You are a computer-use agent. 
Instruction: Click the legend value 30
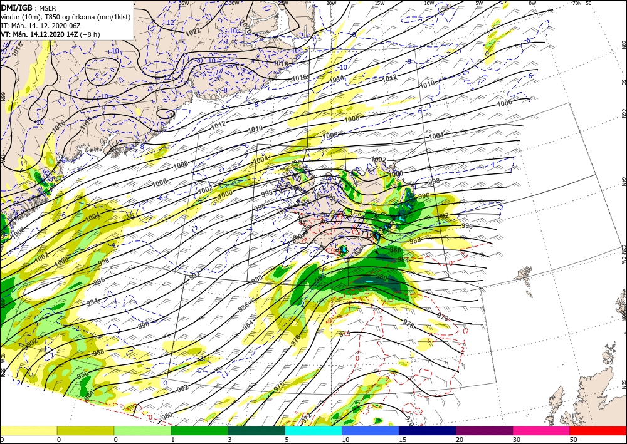517,440
